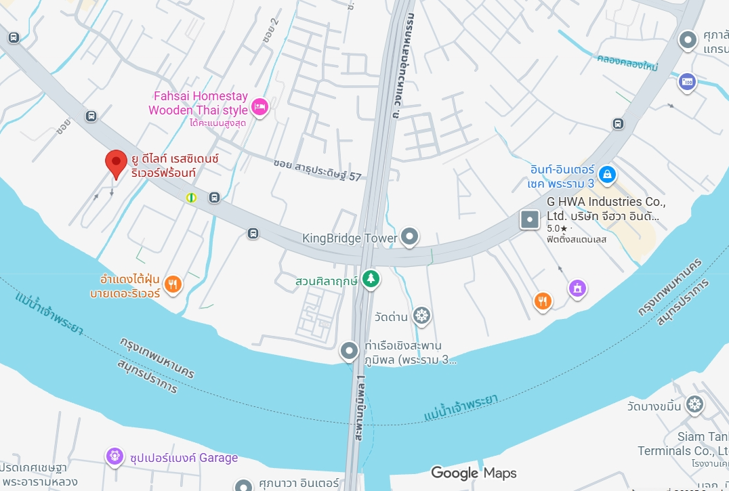Click the KingBridge Tower text label
The height and width of the screenshot is (491, 729).
[x=350, y=238]
